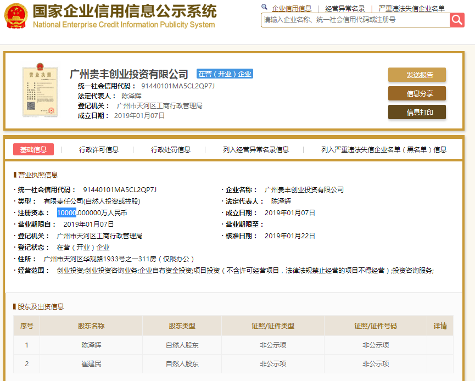Click the national emblem logo
The height and width of the screenshot is (381, 475).
coord(15,15)
